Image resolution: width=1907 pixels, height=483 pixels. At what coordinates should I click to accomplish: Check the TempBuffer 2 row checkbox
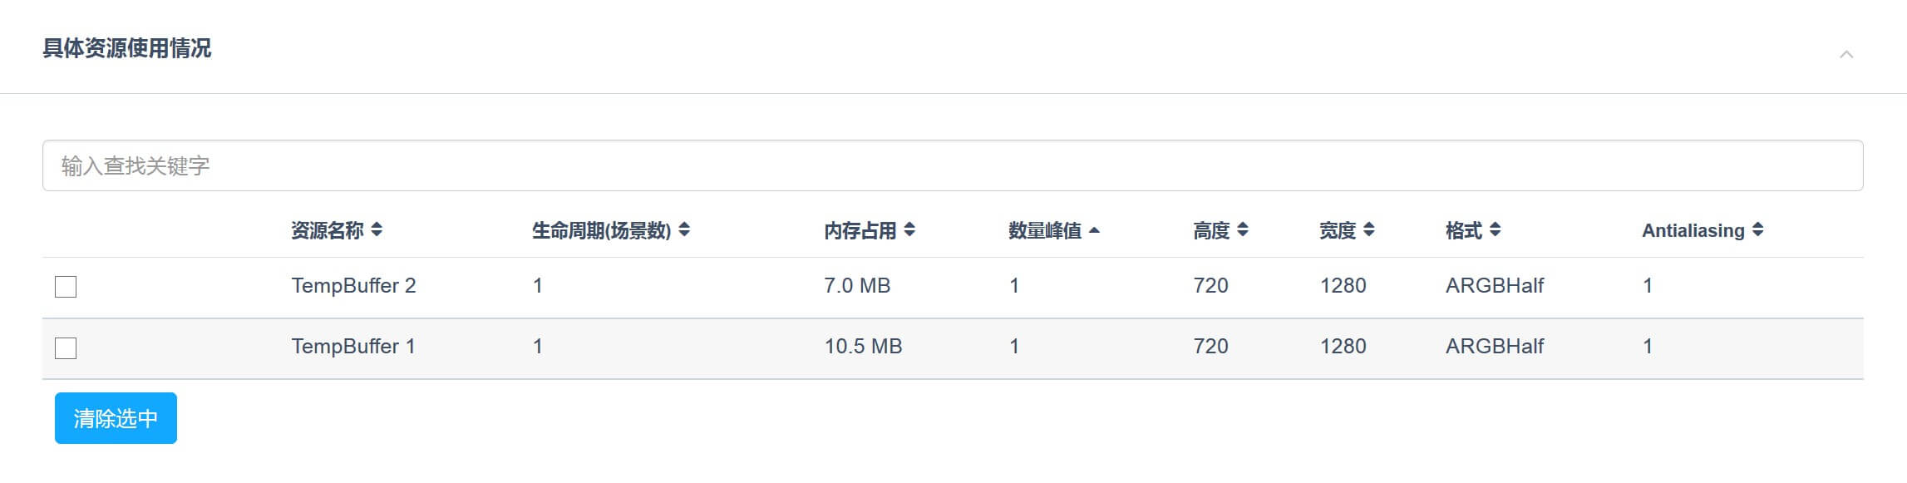[x=67, y=287]
